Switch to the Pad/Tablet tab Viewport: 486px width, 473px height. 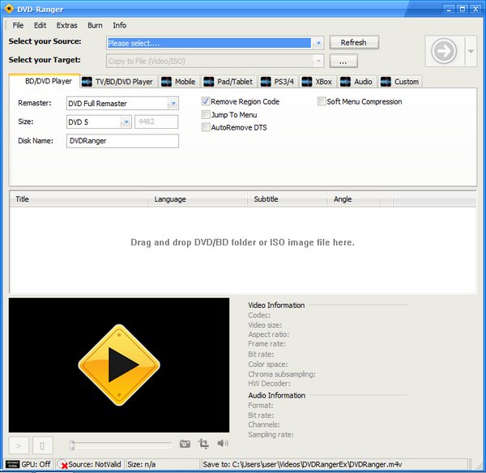point(228,82)
